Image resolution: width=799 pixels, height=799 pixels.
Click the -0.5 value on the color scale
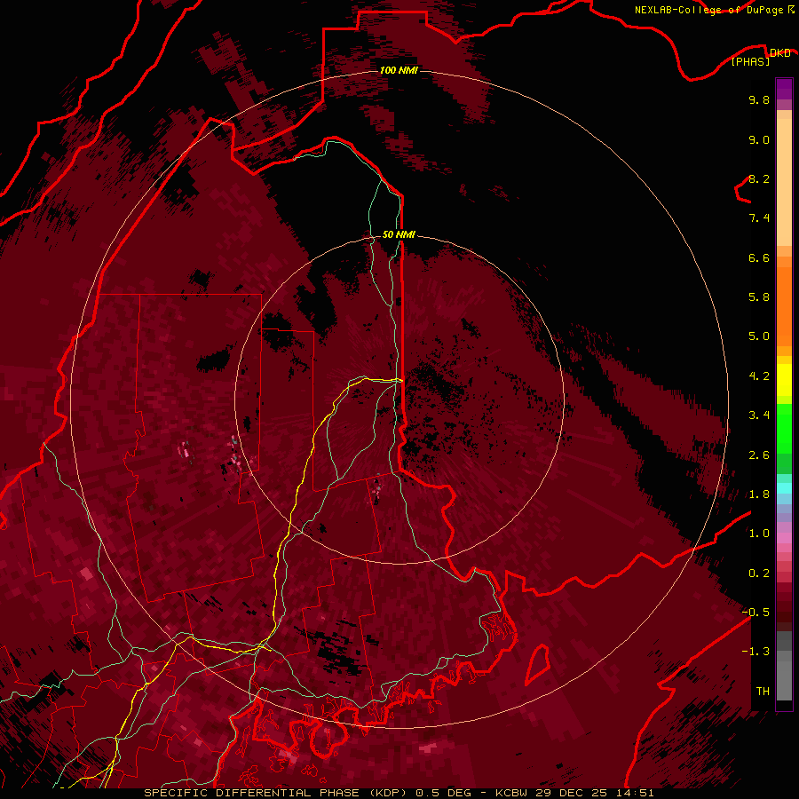pyautogui.click(x=755, y=613)
